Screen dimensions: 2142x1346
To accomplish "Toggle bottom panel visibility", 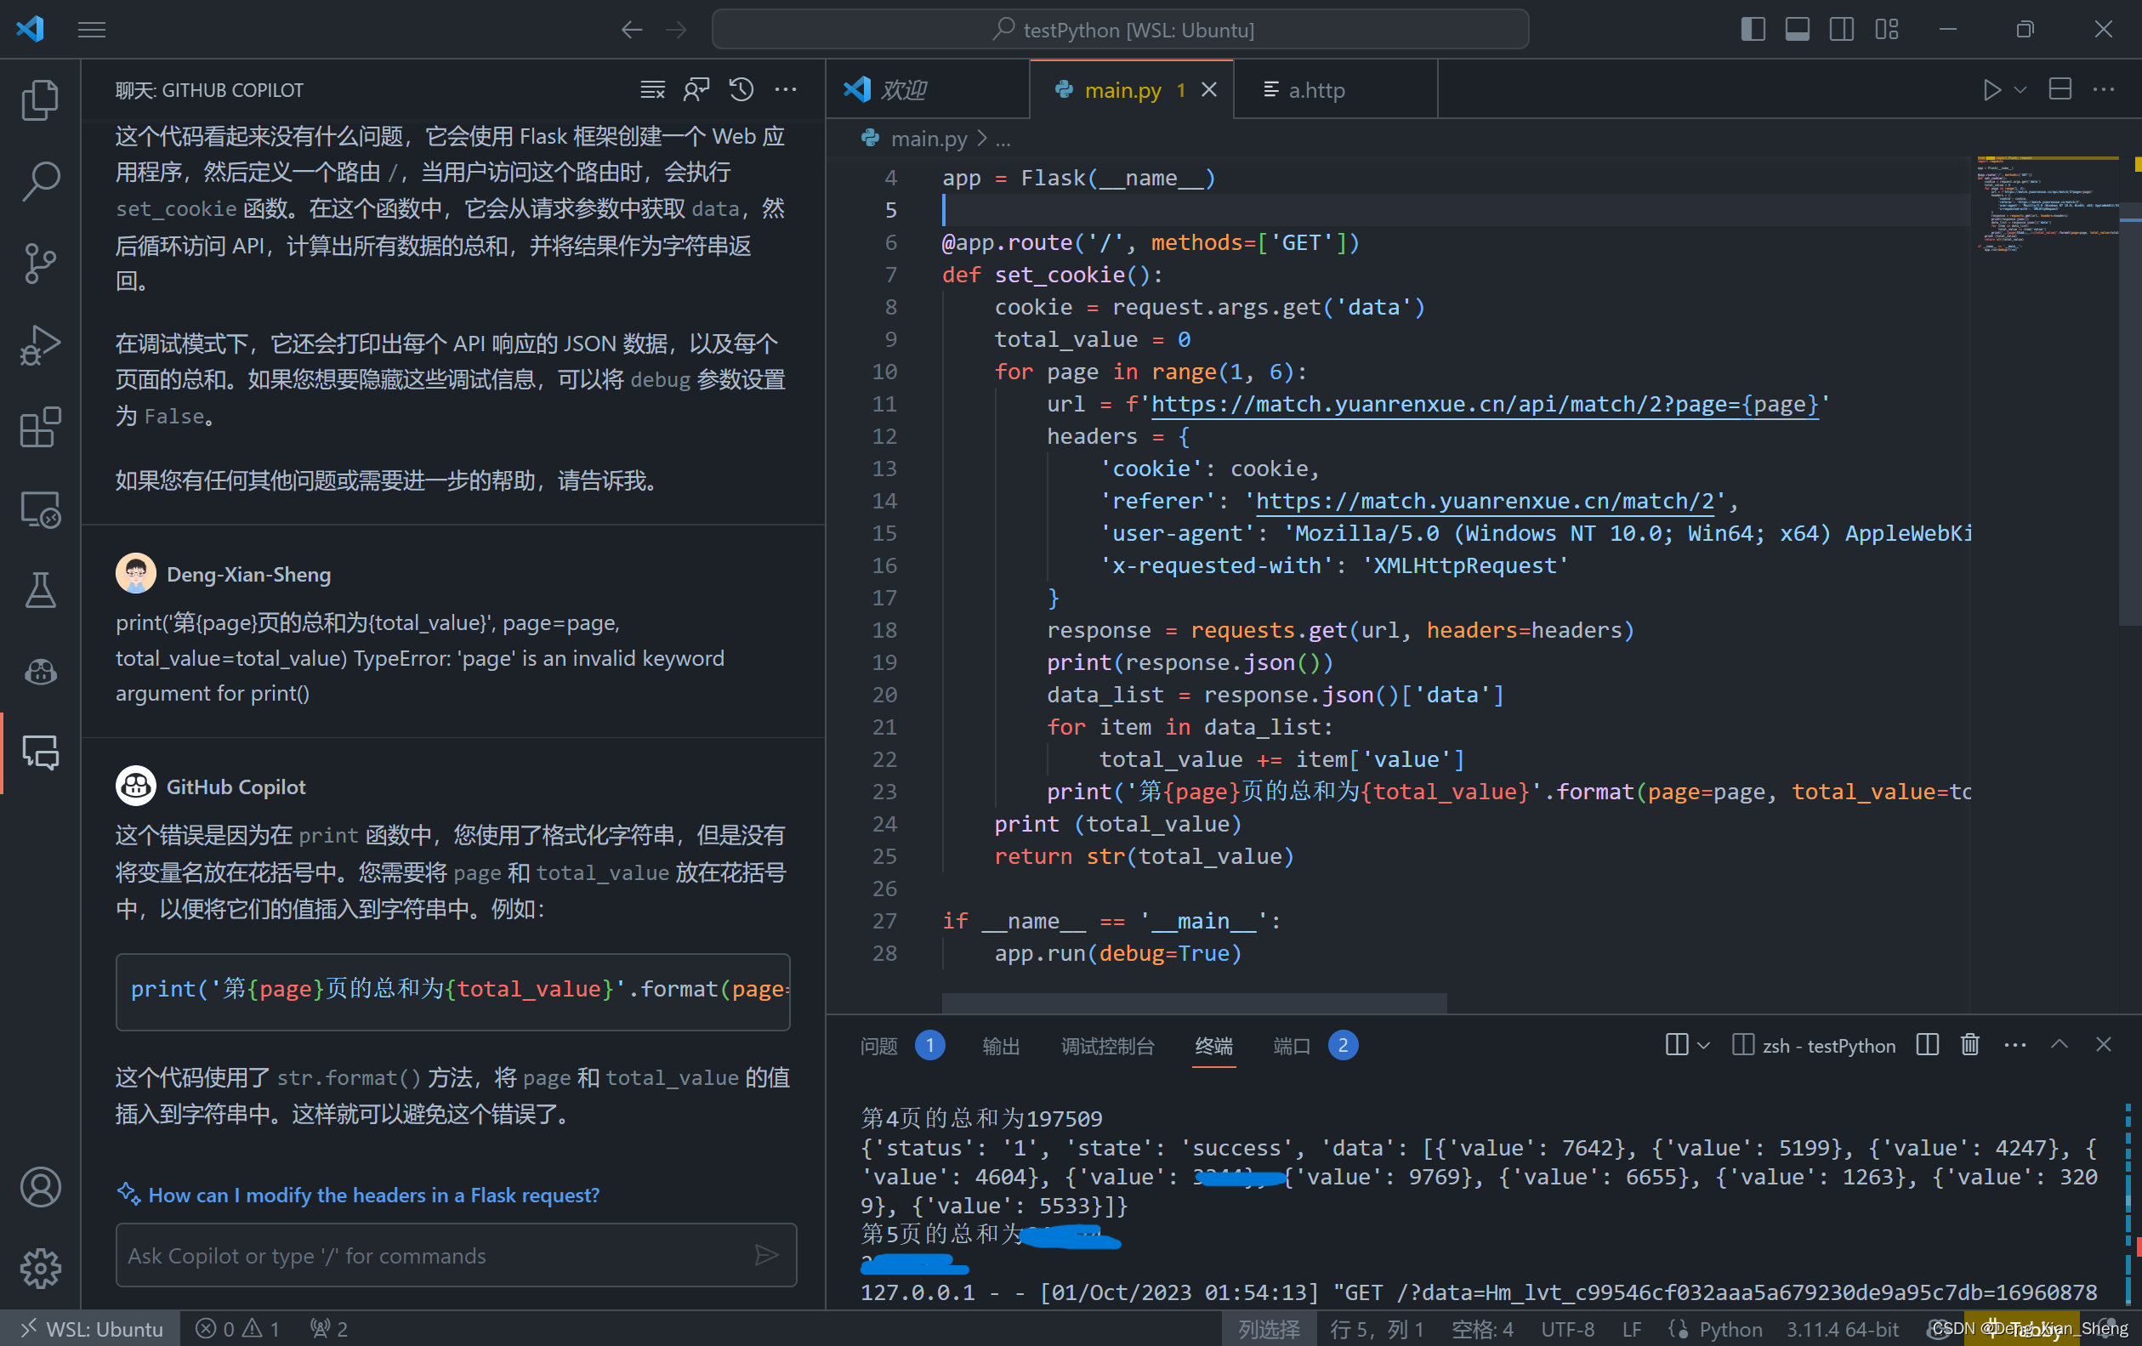I will 1797,31.
